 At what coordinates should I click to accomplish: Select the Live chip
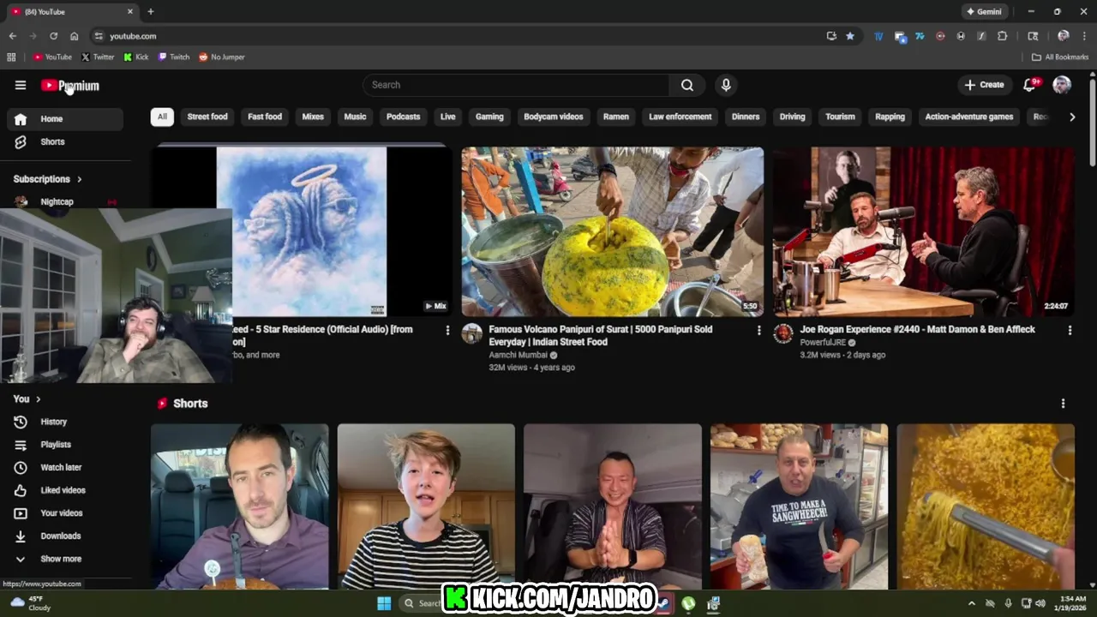[447, 117]
